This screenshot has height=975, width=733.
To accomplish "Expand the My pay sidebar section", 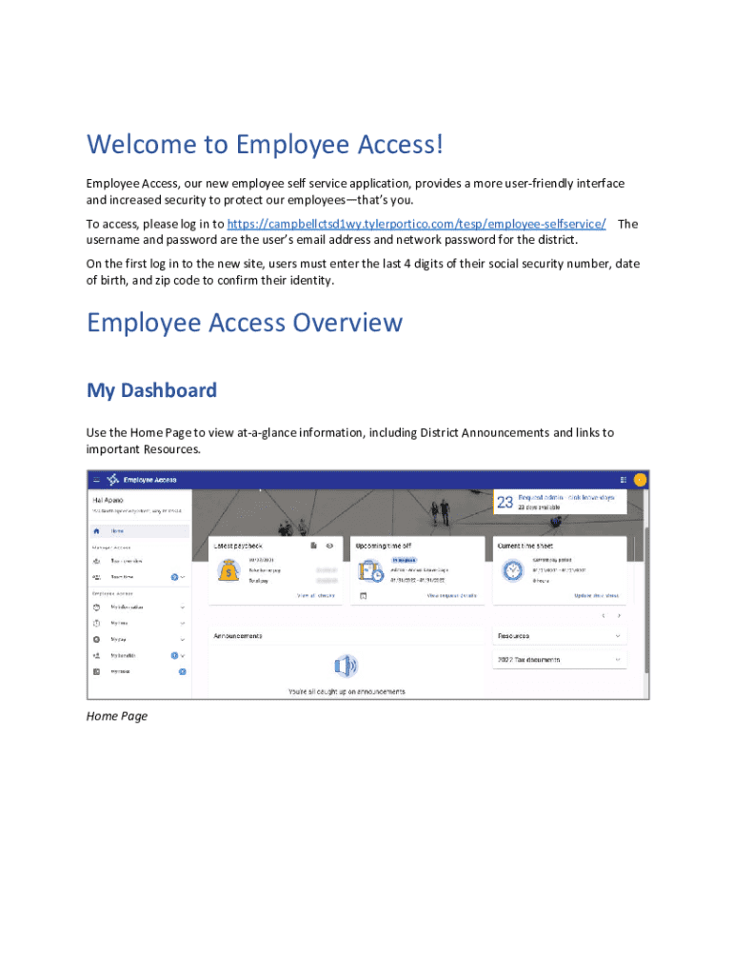I will 182,639.
